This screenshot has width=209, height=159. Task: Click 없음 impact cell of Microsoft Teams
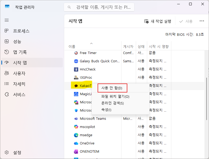pos(152,118)
